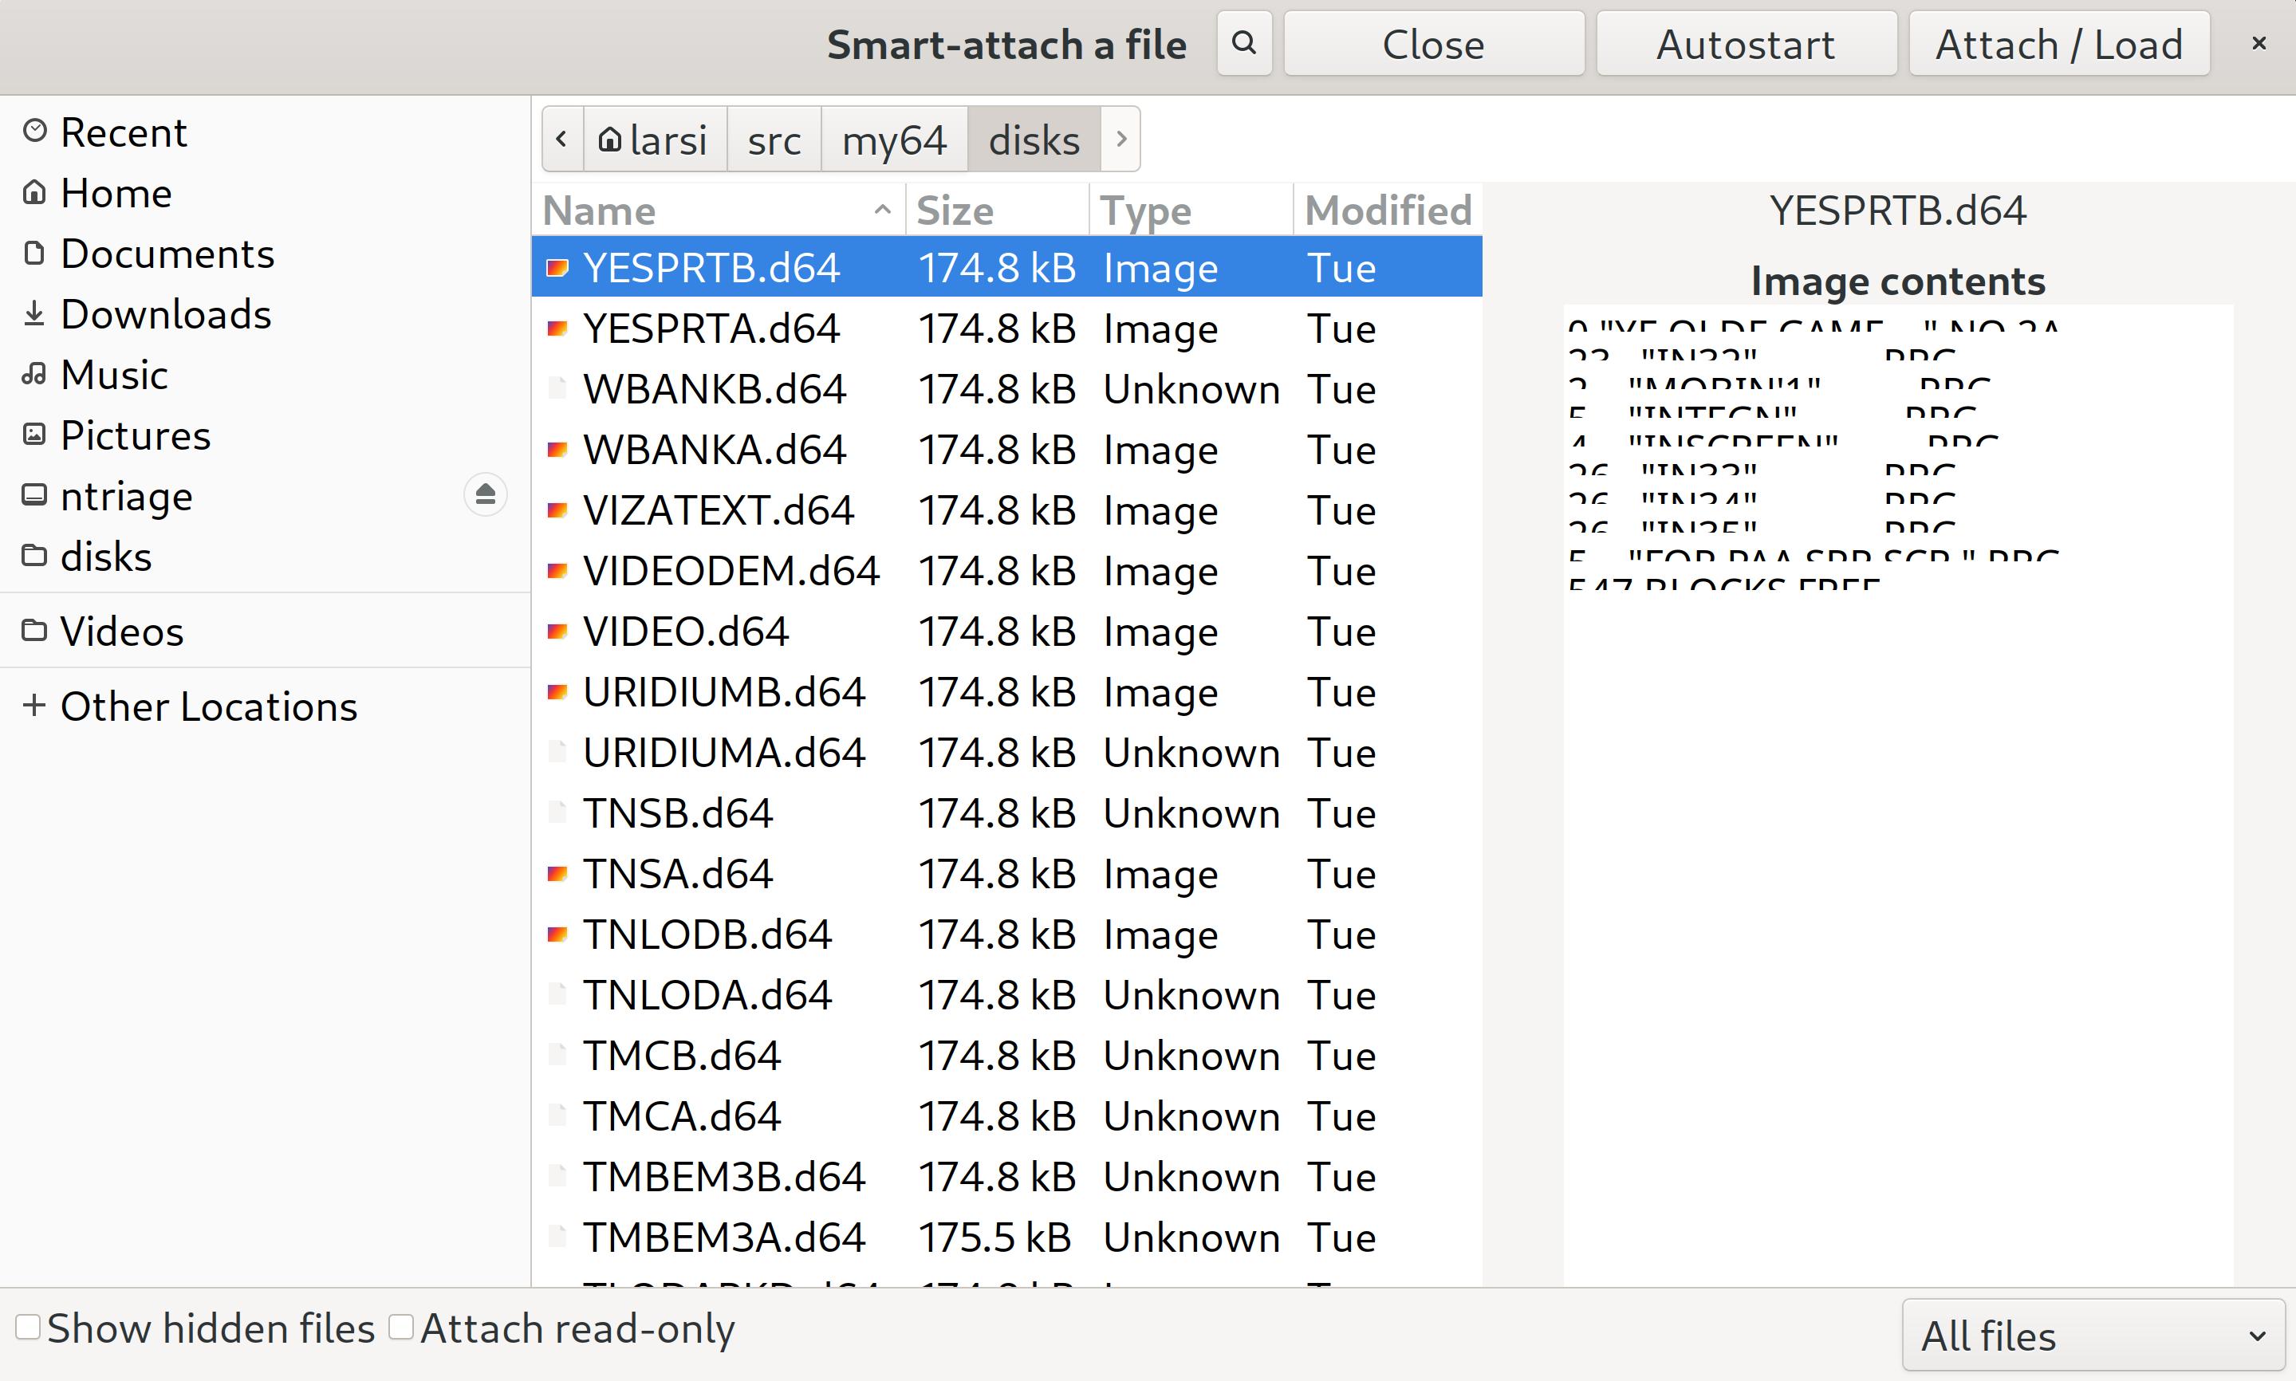Click the Downloads arrow icon in sidebar
The image size is (2296, 1381).
coord(34,313)
